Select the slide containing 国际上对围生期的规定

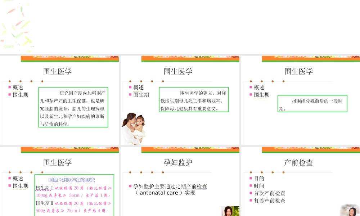pos(59,181)
